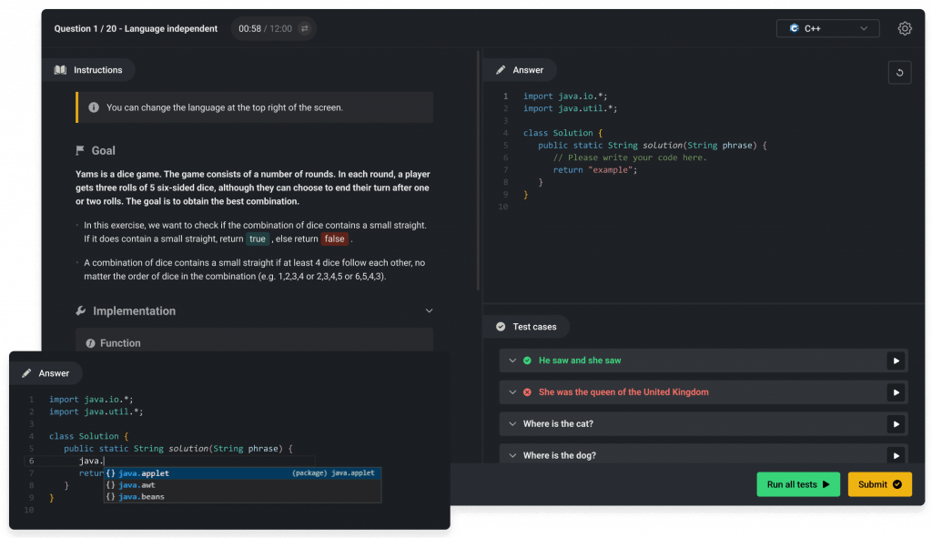The image size is (932, 538).
Task: Expand the 'Where is the cat?' test case
Action: pyautogui.click(x=511, y=424)
